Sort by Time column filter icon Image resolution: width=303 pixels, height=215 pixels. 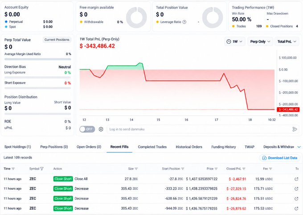13,169
